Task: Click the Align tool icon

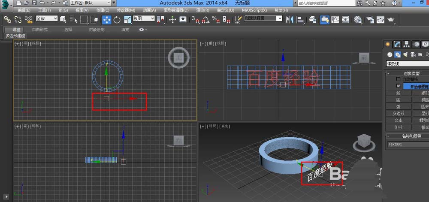Action: (300, 19)
